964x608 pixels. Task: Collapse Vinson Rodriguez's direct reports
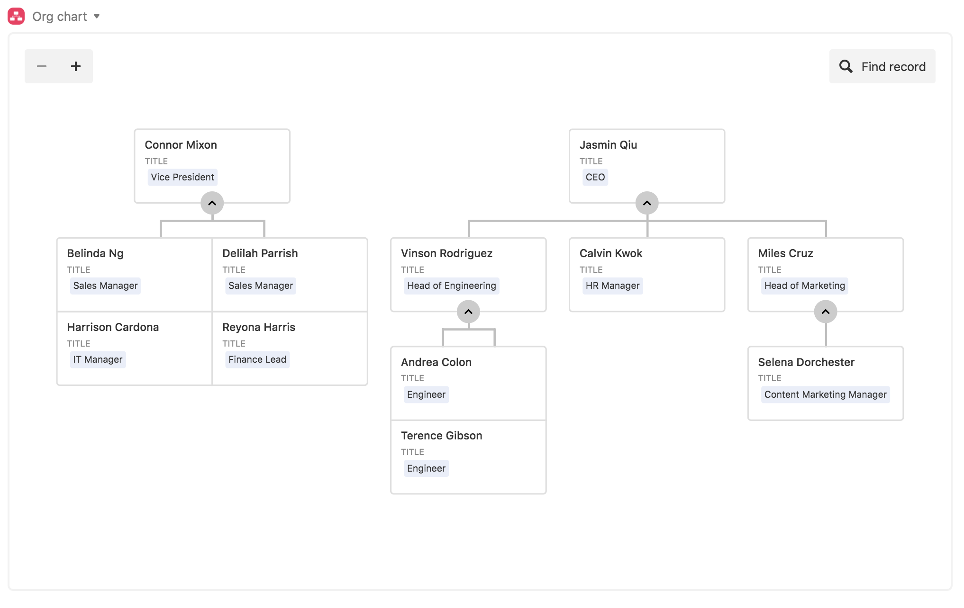pyautogui.click(x=468, y=312)
